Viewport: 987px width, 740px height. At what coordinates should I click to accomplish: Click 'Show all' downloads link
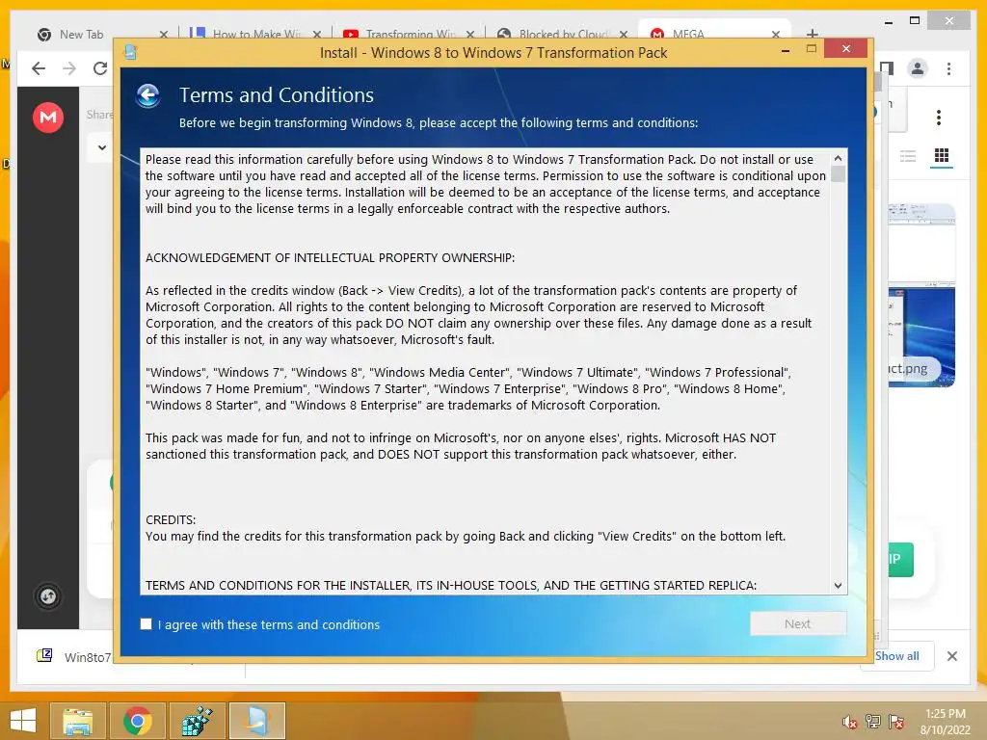897,655
